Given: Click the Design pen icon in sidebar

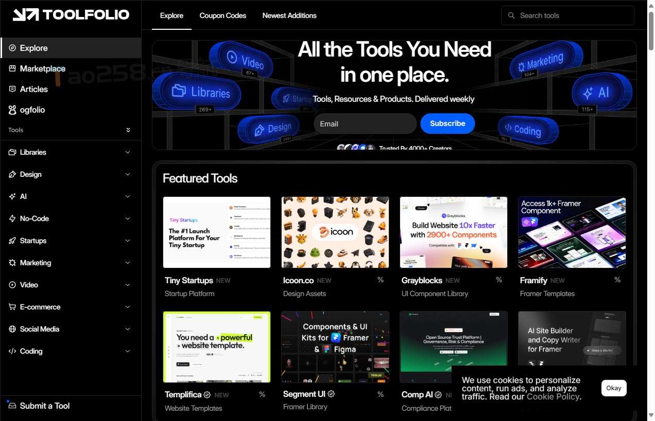Looking at the screenshot, I should coord(12,174).
